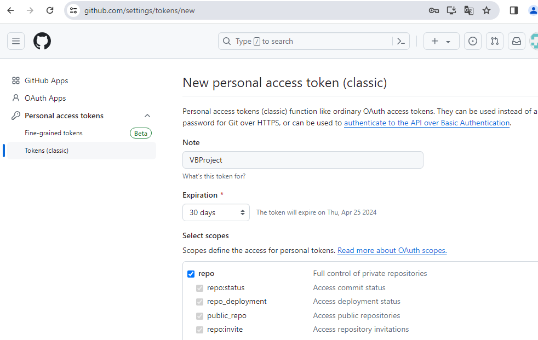Expand the create new plus dropdown
This screenshot has width=538, height=340.
(x=441, y=41)
